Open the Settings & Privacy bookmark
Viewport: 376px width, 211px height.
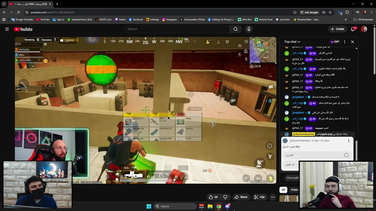coord(221,20)
